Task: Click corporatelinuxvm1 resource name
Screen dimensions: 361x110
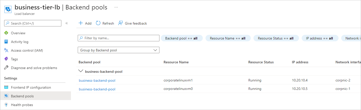Action: coord(178,80)
